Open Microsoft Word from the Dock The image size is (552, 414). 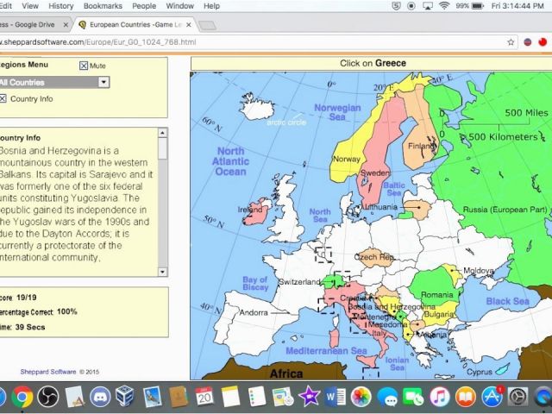[x=335, y=397]
